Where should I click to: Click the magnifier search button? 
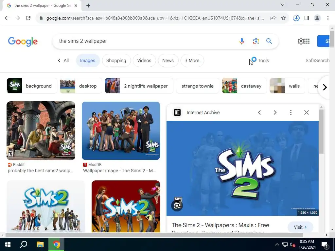click(x=269, y=41)
